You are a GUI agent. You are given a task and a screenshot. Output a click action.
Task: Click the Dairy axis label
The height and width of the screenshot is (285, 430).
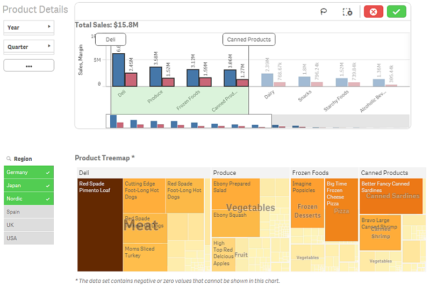[x=270, y=95]
